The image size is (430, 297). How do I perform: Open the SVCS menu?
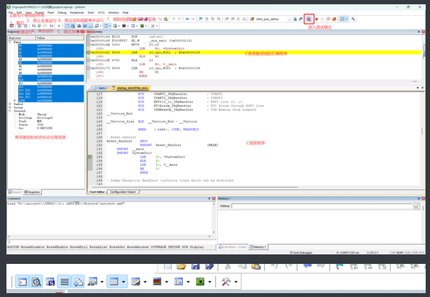tap(101, 12)
